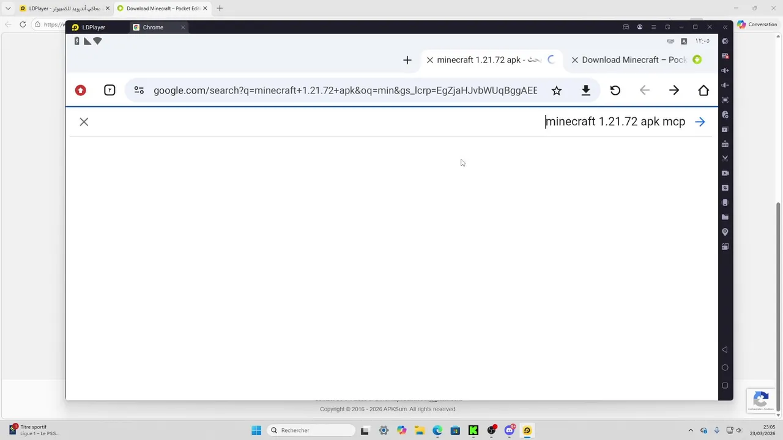Open downloads with the download arrow icon
Viewport: 783px width, 440px height.
coord(585,90)
